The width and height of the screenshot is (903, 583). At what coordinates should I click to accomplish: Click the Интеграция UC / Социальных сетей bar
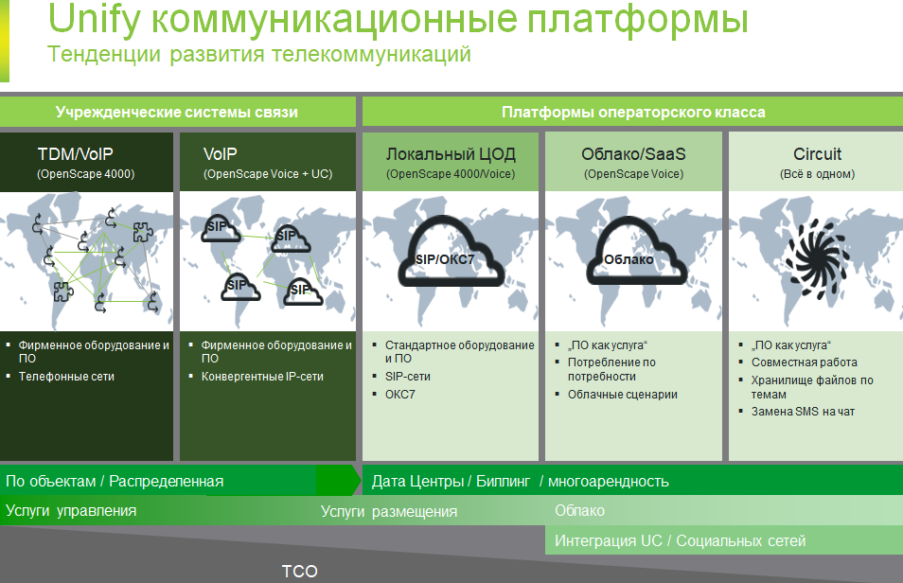point(680,540)
